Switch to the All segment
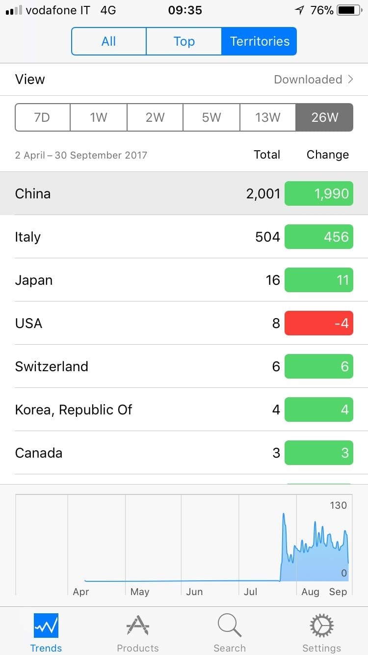This screenshot has height=655, width=368. pyautogui.click(x=109, y=41)
